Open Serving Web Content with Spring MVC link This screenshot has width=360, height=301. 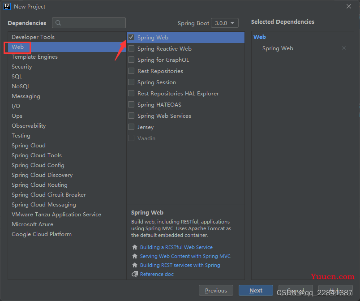(x=185, y=256)
